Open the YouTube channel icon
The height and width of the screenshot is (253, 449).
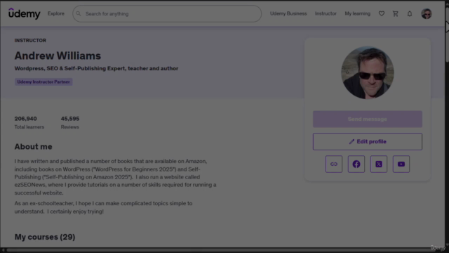pyautogui.click(x=401, y=164)
